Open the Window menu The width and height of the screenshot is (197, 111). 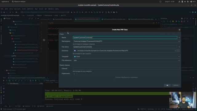point(51,9)
